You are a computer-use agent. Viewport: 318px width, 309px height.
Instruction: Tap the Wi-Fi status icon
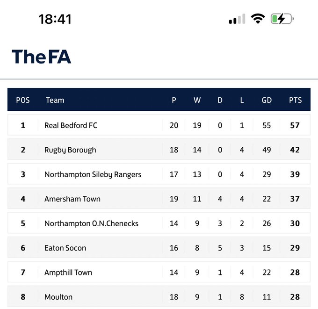click(x=258, y=19)
